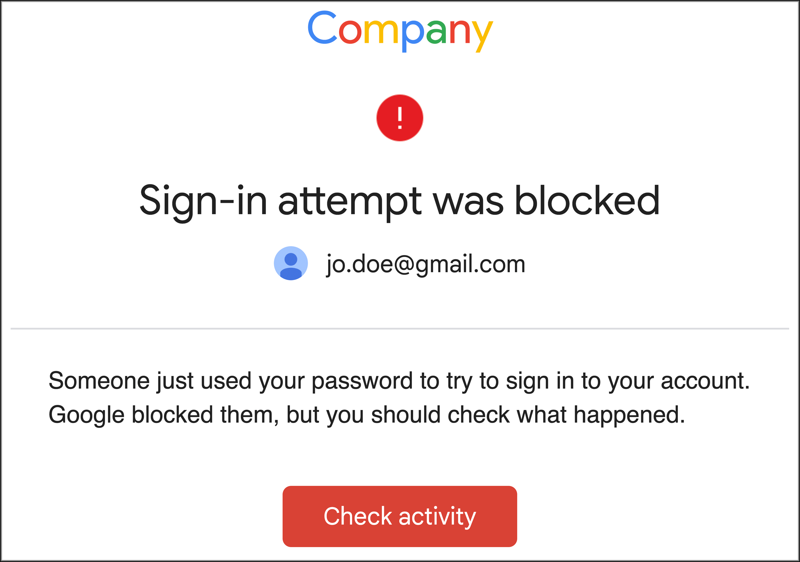Click the word "Google" in the message
Viewport: 800px width, 562px height.
coord(86,415)
